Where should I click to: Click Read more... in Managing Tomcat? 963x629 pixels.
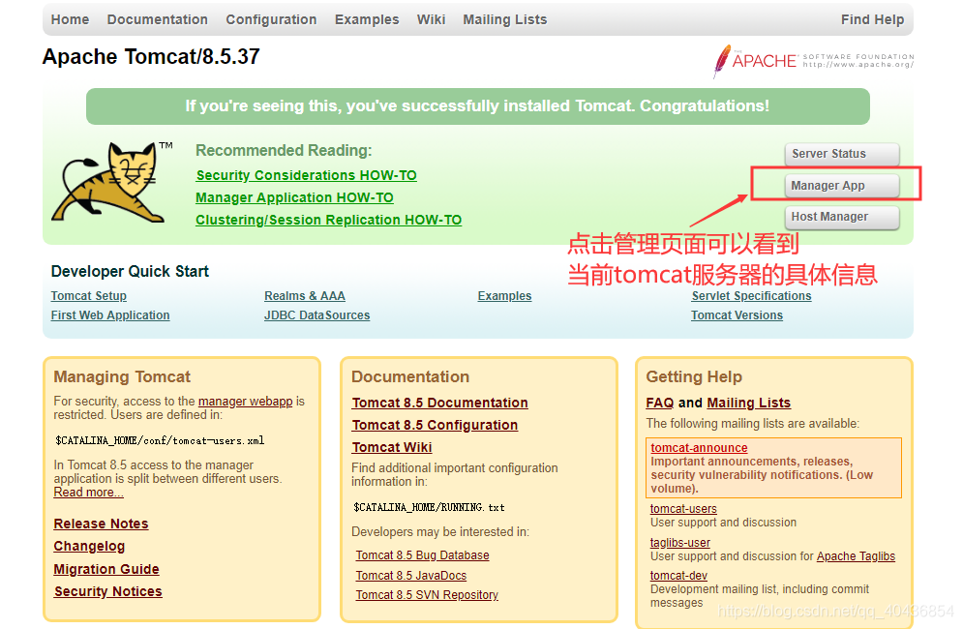point(88,492)
